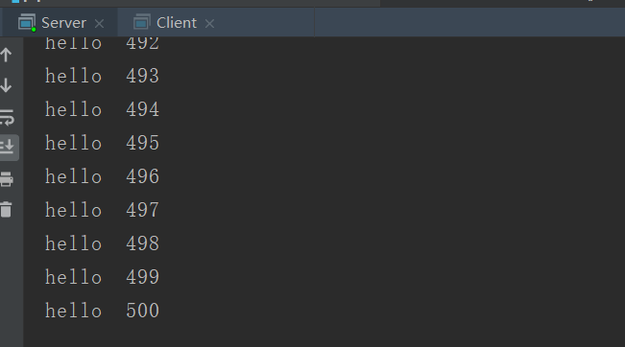
Task: Click the console line "hello 500"
Action: (102, 311)
